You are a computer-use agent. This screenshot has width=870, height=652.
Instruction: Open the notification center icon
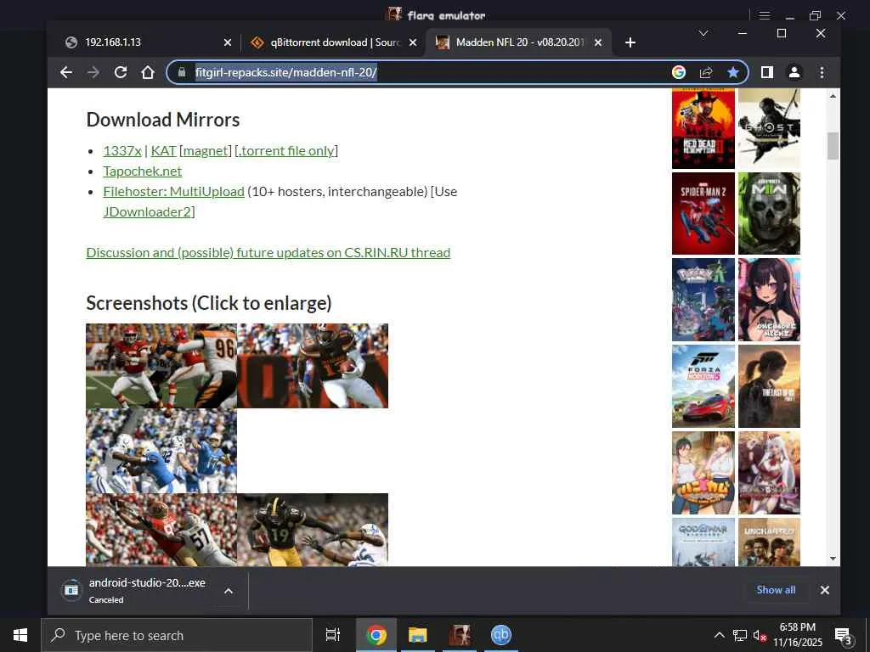pos(843,637)
